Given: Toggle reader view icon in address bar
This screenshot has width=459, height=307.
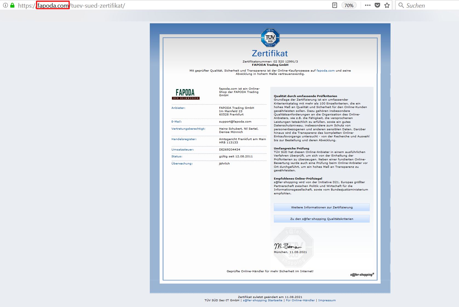Looking at the screenshot, I should 335,5.
